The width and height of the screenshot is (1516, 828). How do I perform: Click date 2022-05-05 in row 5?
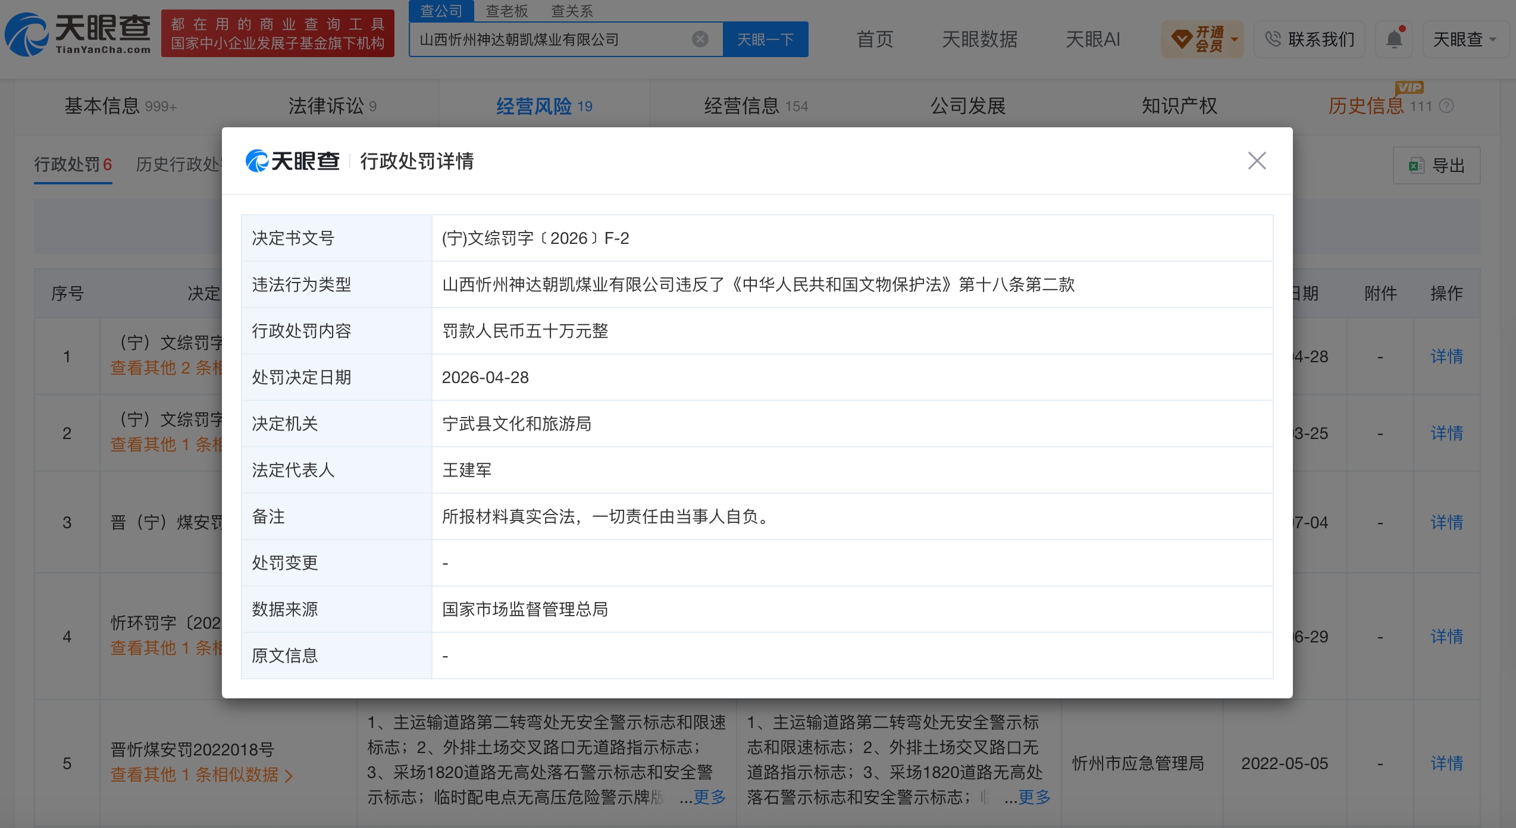coord(1285,763)
